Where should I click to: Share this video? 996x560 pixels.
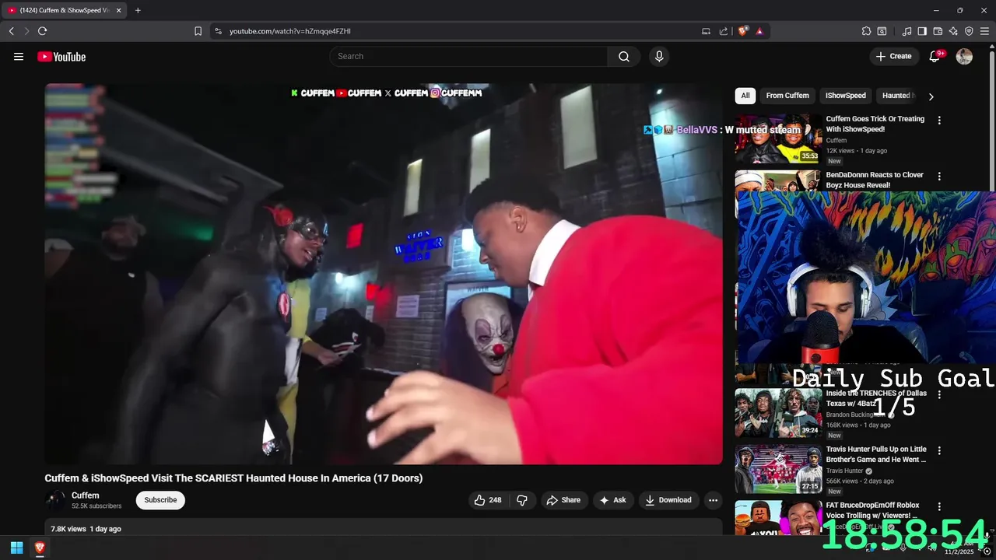click(563, 500)
